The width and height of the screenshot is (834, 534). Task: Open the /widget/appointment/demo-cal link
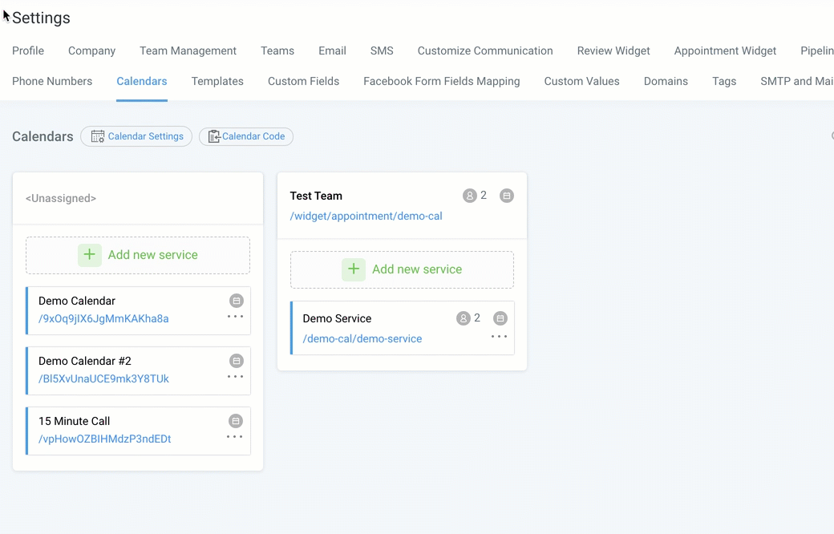click(x=366, y=216)
